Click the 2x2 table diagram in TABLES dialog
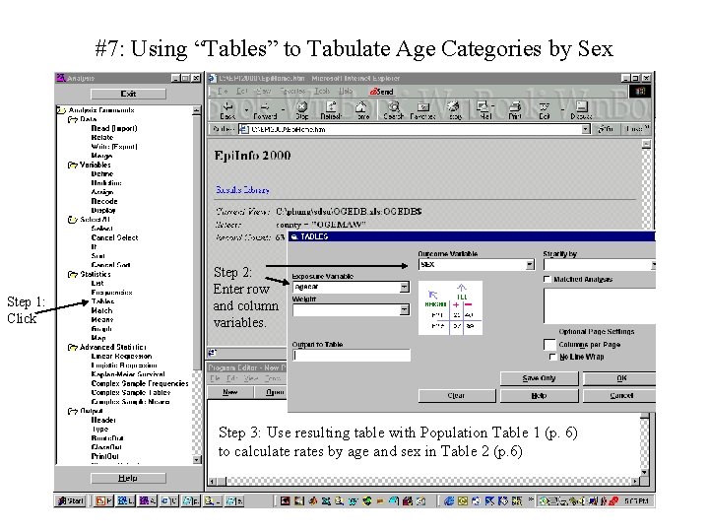 [x=450, y=307]
